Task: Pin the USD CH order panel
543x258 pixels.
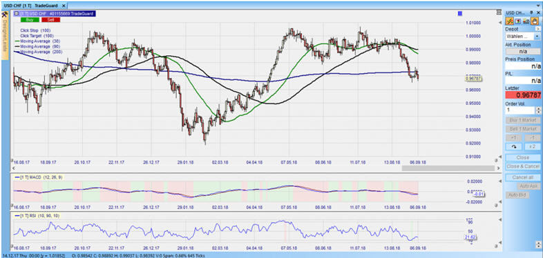Action: 531,12
